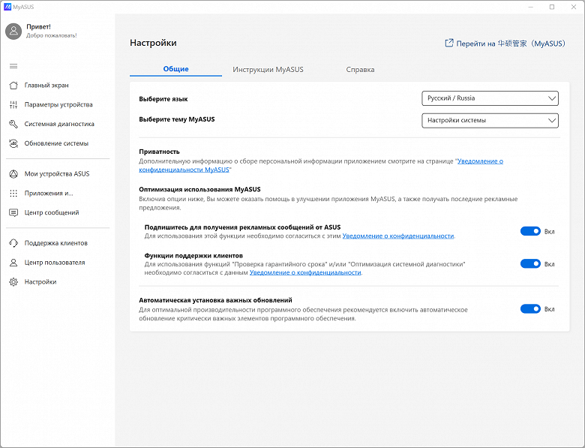Click Выберите тему MyASUS label
Image resolution: width=585 pixels, height=448 pixels.
tap(177, 119)
